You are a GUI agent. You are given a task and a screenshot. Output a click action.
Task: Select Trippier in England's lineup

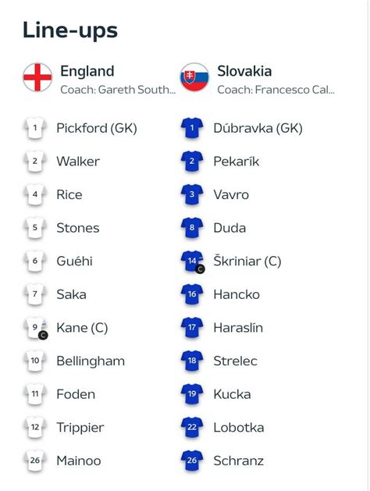80,428
